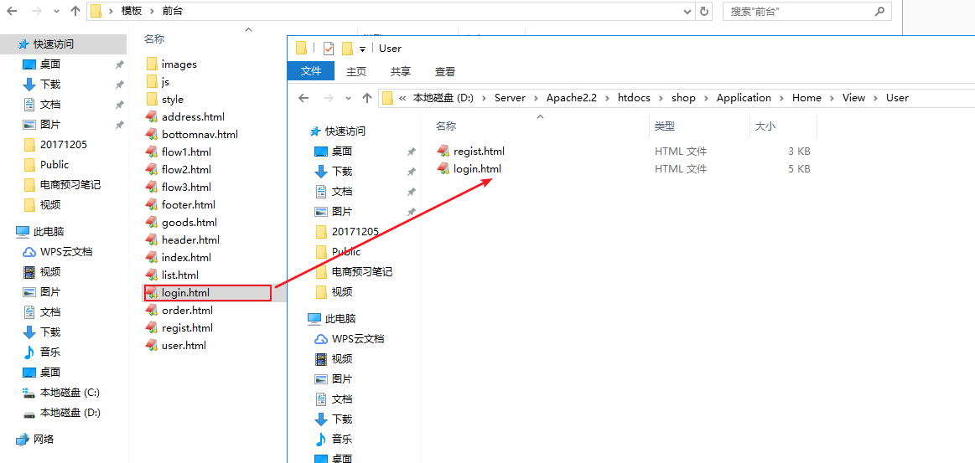Select login.html in the 前台 folder list
Viewport: 975px width, 463px height.
[185, 293]
